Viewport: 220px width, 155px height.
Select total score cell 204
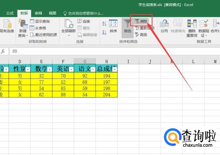(107, 95)
